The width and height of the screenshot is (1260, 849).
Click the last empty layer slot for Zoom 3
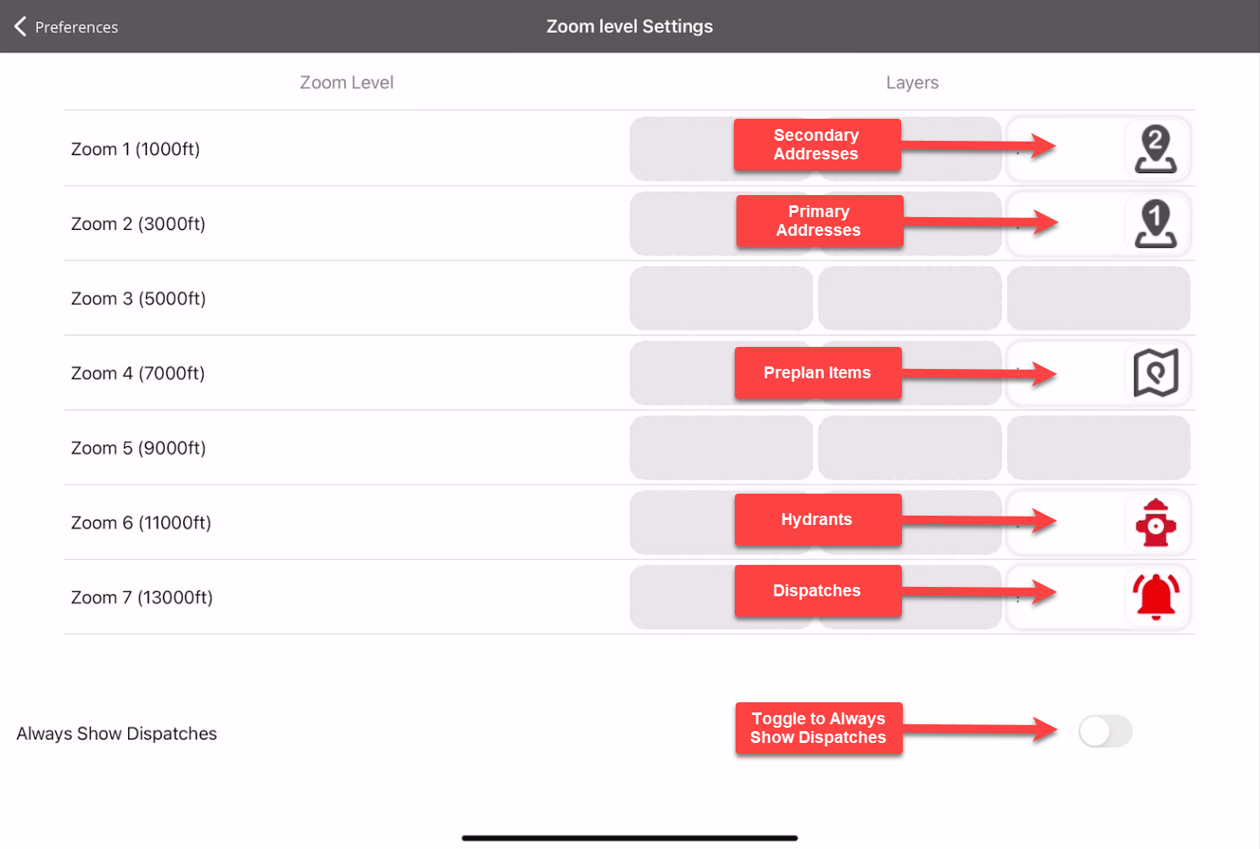[x=1098, y=299]
